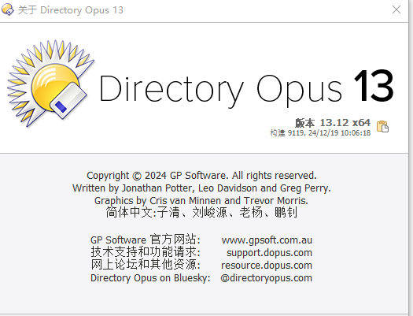Open the @directoryopus.com Bluesky link
This screenshot has width=413, height=316.
click(267, 278)
